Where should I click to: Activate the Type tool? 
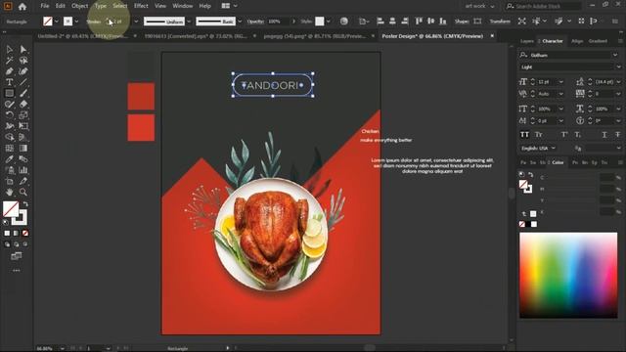(x=9, y=82)
